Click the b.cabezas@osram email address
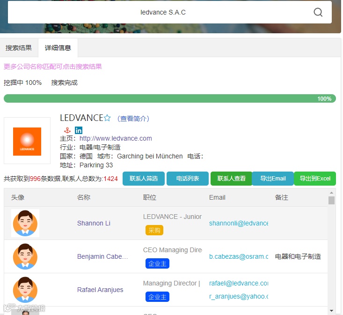Screen dimensions: 343x315 239,256
